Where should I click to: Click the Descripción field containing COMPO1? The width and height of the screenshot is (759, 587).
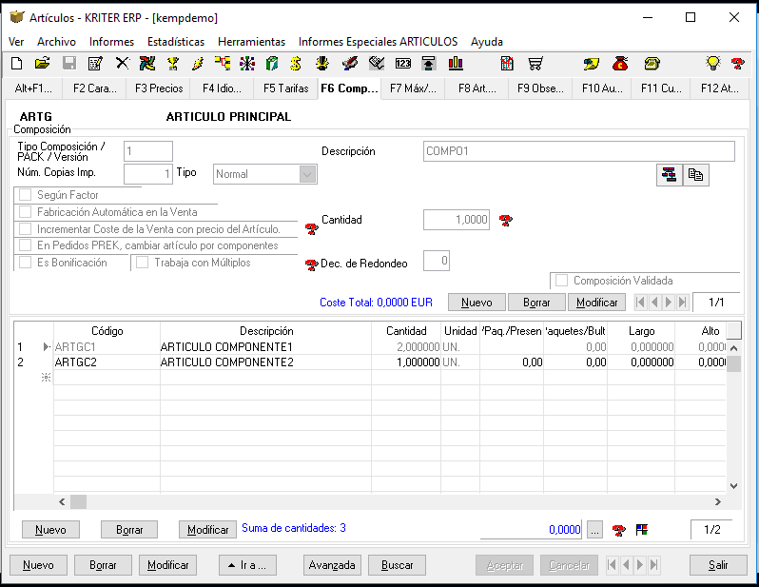(x=579, y=151)
